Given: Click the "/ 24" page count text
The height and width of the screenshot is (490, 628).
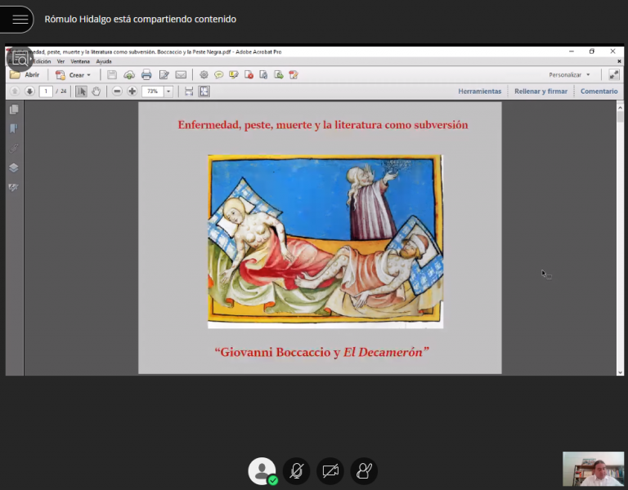Looking at the screenshot, I should 61,91.
